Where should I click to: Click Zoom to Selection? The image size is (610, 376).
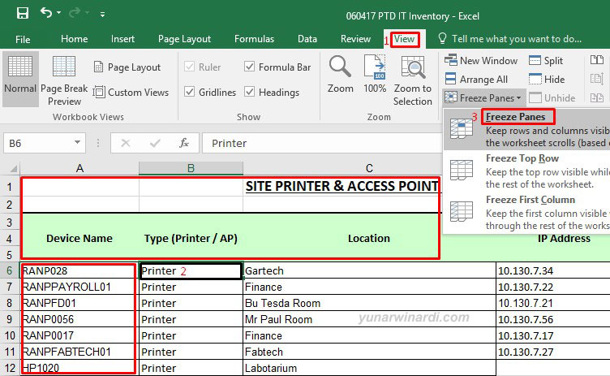[x=413, y=80]
